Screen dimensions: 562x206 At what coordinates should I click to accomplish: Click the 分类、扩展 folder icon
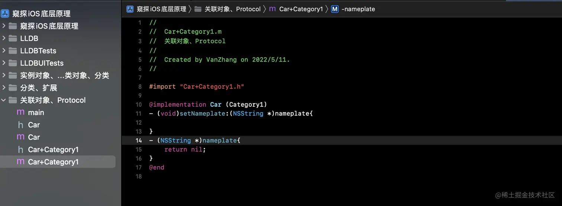[x=13, y=88]
